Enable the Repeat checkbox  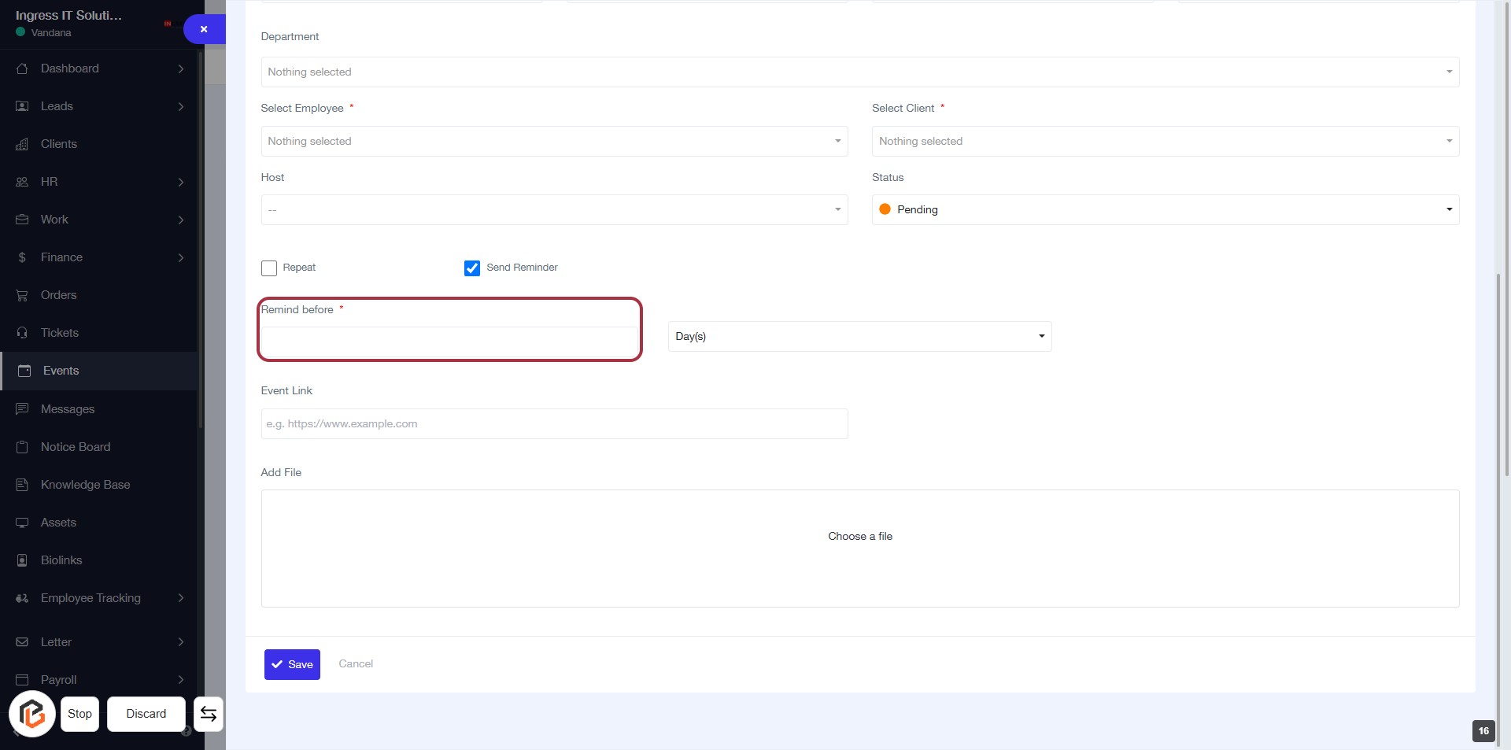(269, 268)
